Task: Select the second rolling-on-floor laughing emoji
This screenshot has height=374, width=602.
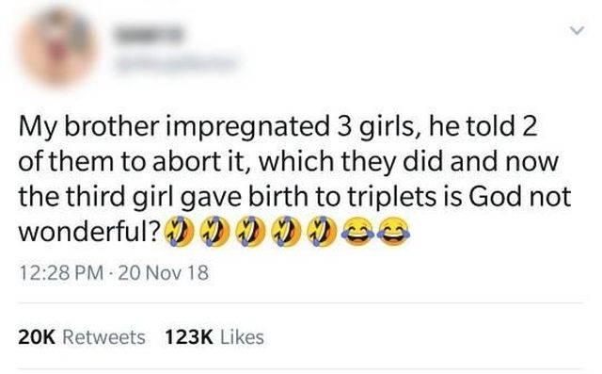Action: [214, 232]
